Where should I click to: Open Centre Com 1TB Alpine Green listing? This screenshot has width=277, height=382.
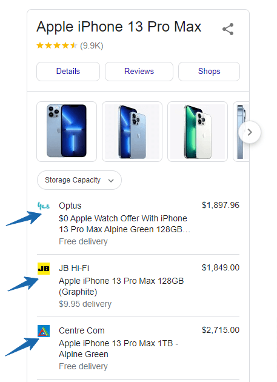[x=119, y=349]
